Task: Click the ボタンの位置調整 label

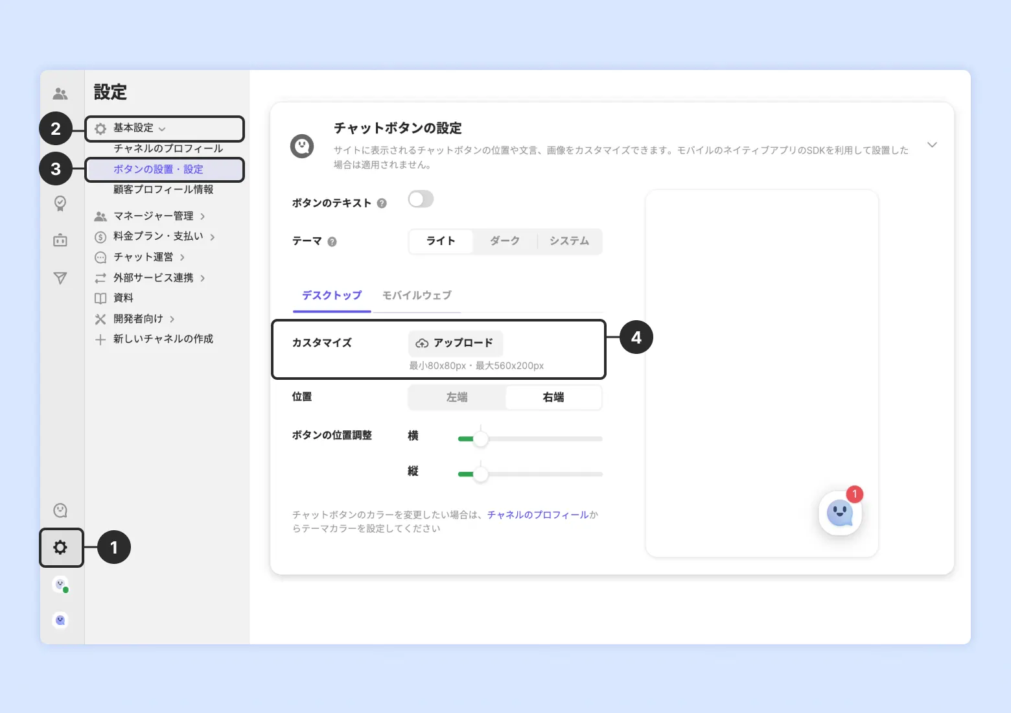Action: (332, 436)
